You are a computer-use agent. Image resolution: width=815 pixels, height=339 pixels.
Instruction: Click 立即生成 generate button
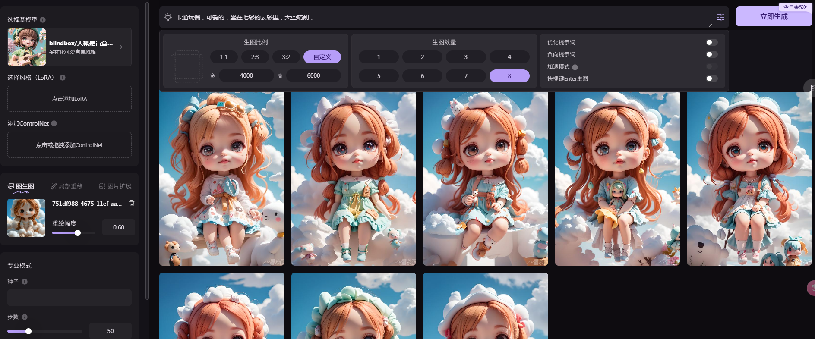point(774,16)
